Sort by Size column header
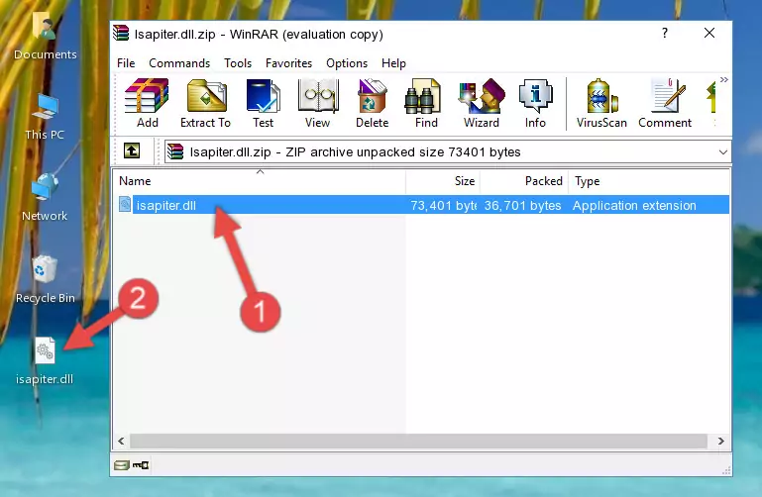Image resolution: width=762 pixels, height=497 pixels. click(443, 181)
